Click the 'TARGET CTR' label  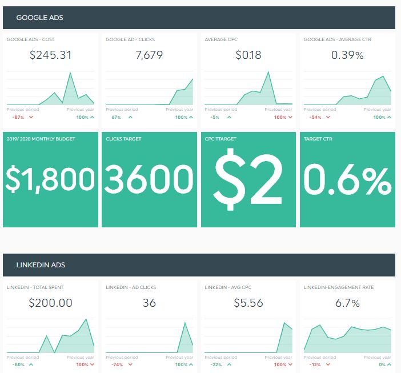click(318, 139)
